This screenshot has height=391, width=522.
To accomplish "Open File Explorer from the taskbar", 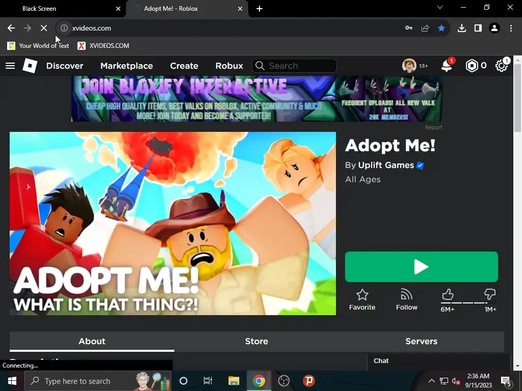I will 233,381.
